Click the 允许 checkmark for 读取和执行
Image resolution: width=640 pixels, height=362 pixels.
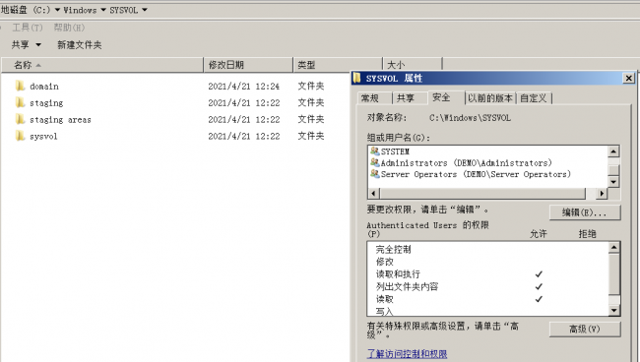[x=539, y=273]
